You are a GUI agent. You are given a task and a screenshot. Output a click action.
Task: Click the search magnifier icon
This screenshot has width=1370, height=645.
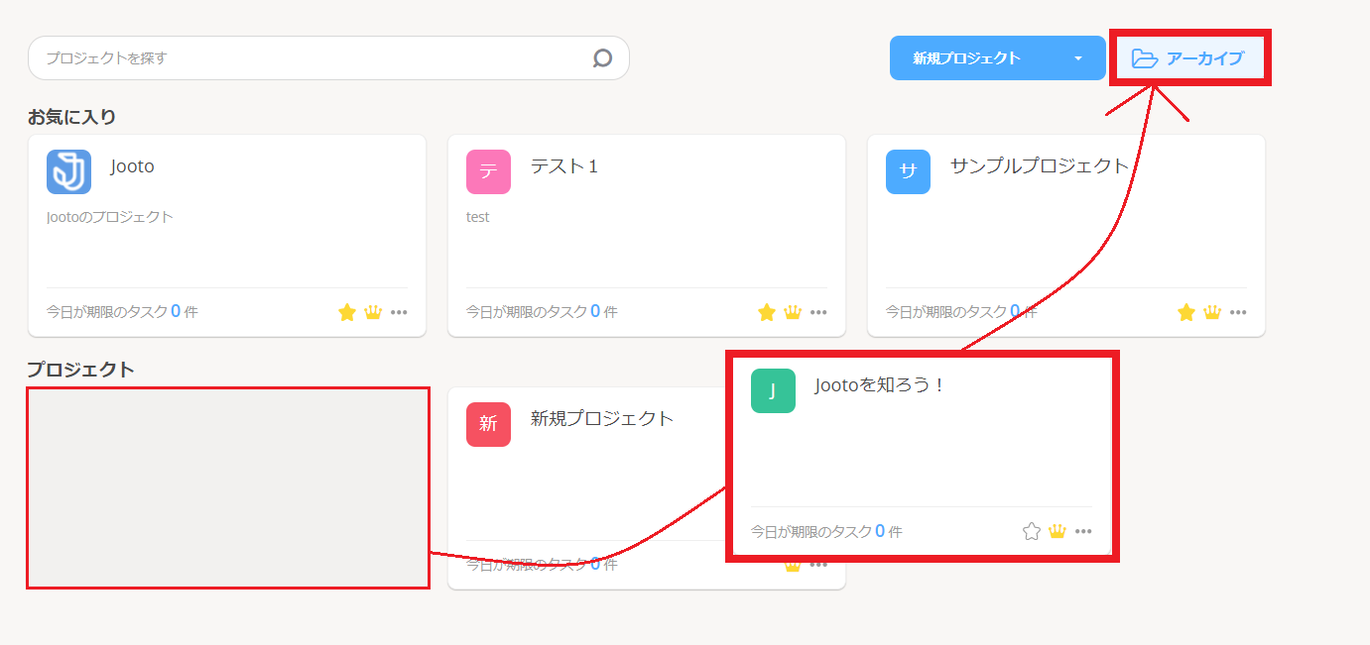602,58
